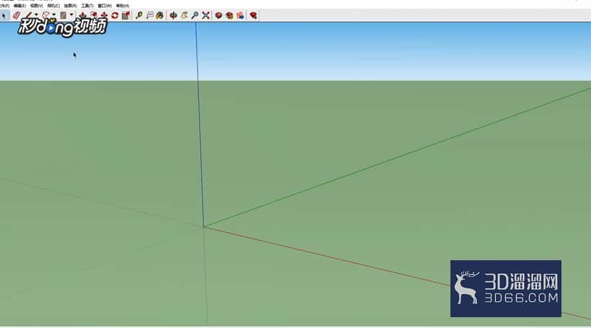Choose the Offset tool
The image size is (591, 328).
94,15
